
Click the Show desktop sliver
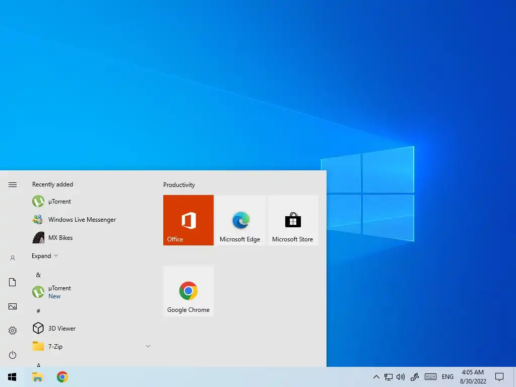[x=514, y=377]
